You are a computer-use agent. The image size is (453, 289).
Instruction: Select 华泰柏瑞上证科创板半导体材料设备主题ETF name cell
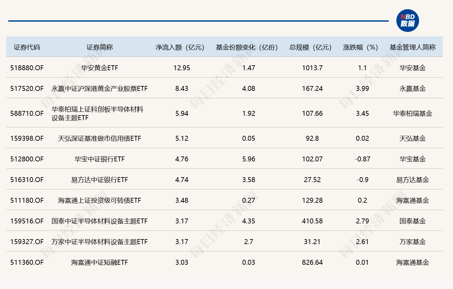tap(97, 114)
